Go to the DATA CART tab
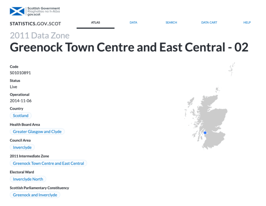Screen dimensions: 266x206 209,23
